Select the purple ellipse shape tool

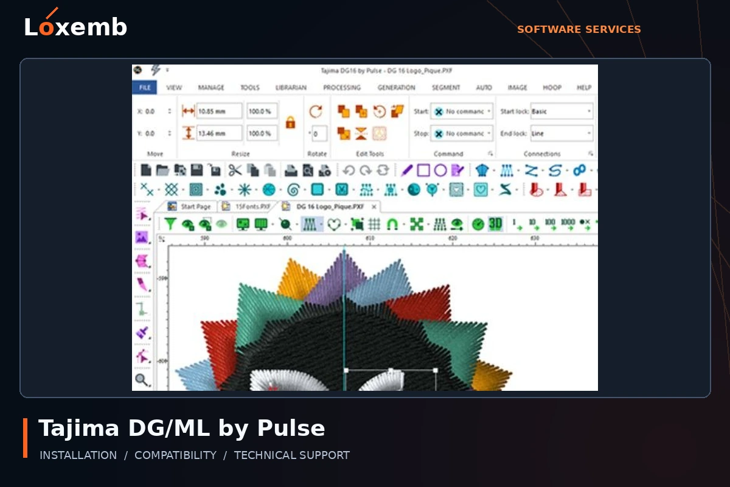440,170
